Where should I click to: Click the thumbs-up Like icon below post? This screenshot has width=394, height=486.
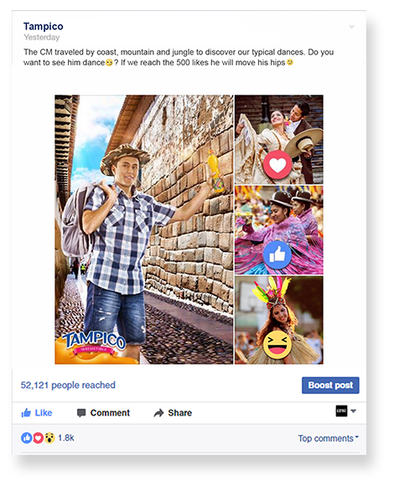click(x=26, y=412)
